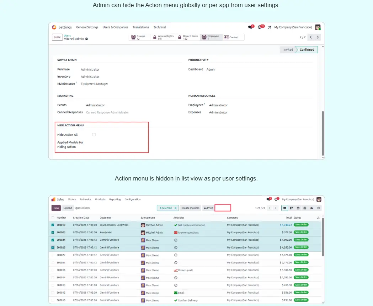Click the Create Invoices button

190,208
